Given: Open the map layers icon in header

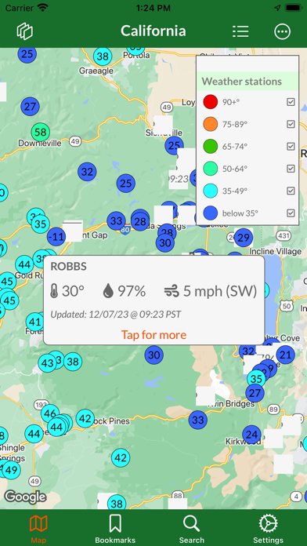Looking at the screenshot, I should pyautogui.click(x=25, y=31).
